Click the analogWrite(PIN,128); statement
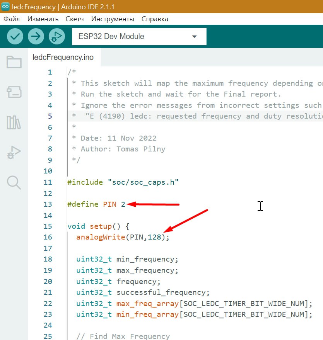 point(123,237)
